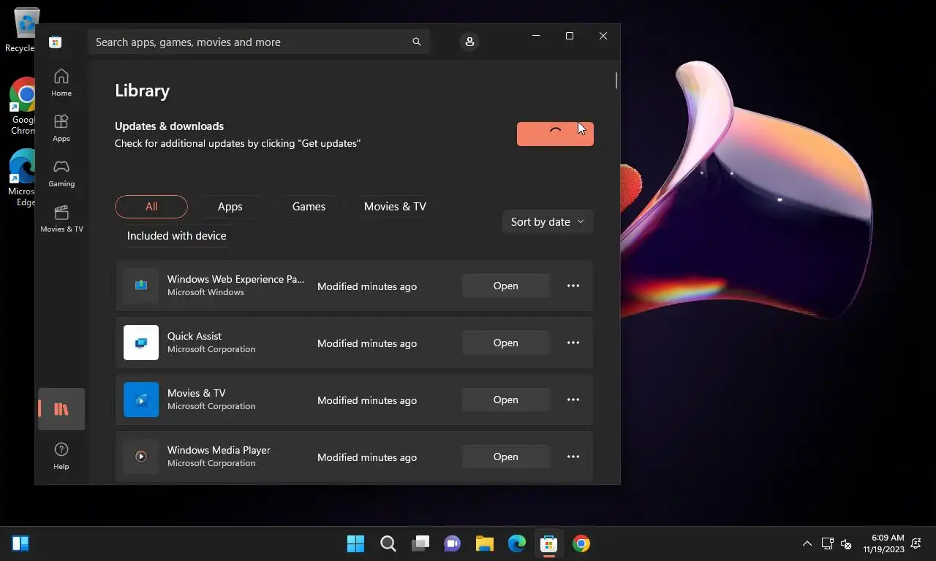The width and height of the screenshot is (936, 561).
Task: Open Windows Web Experience Pack
Action: point(505,286)
